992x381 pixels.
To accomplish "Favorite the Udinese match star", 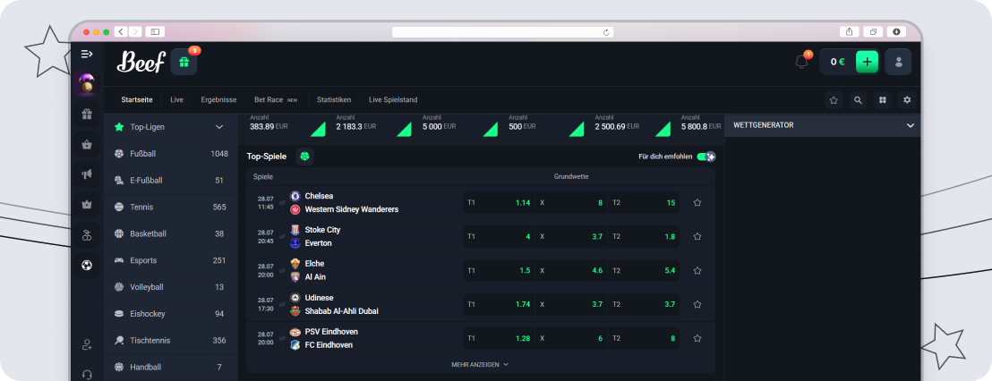I will [x=697, y=304].
